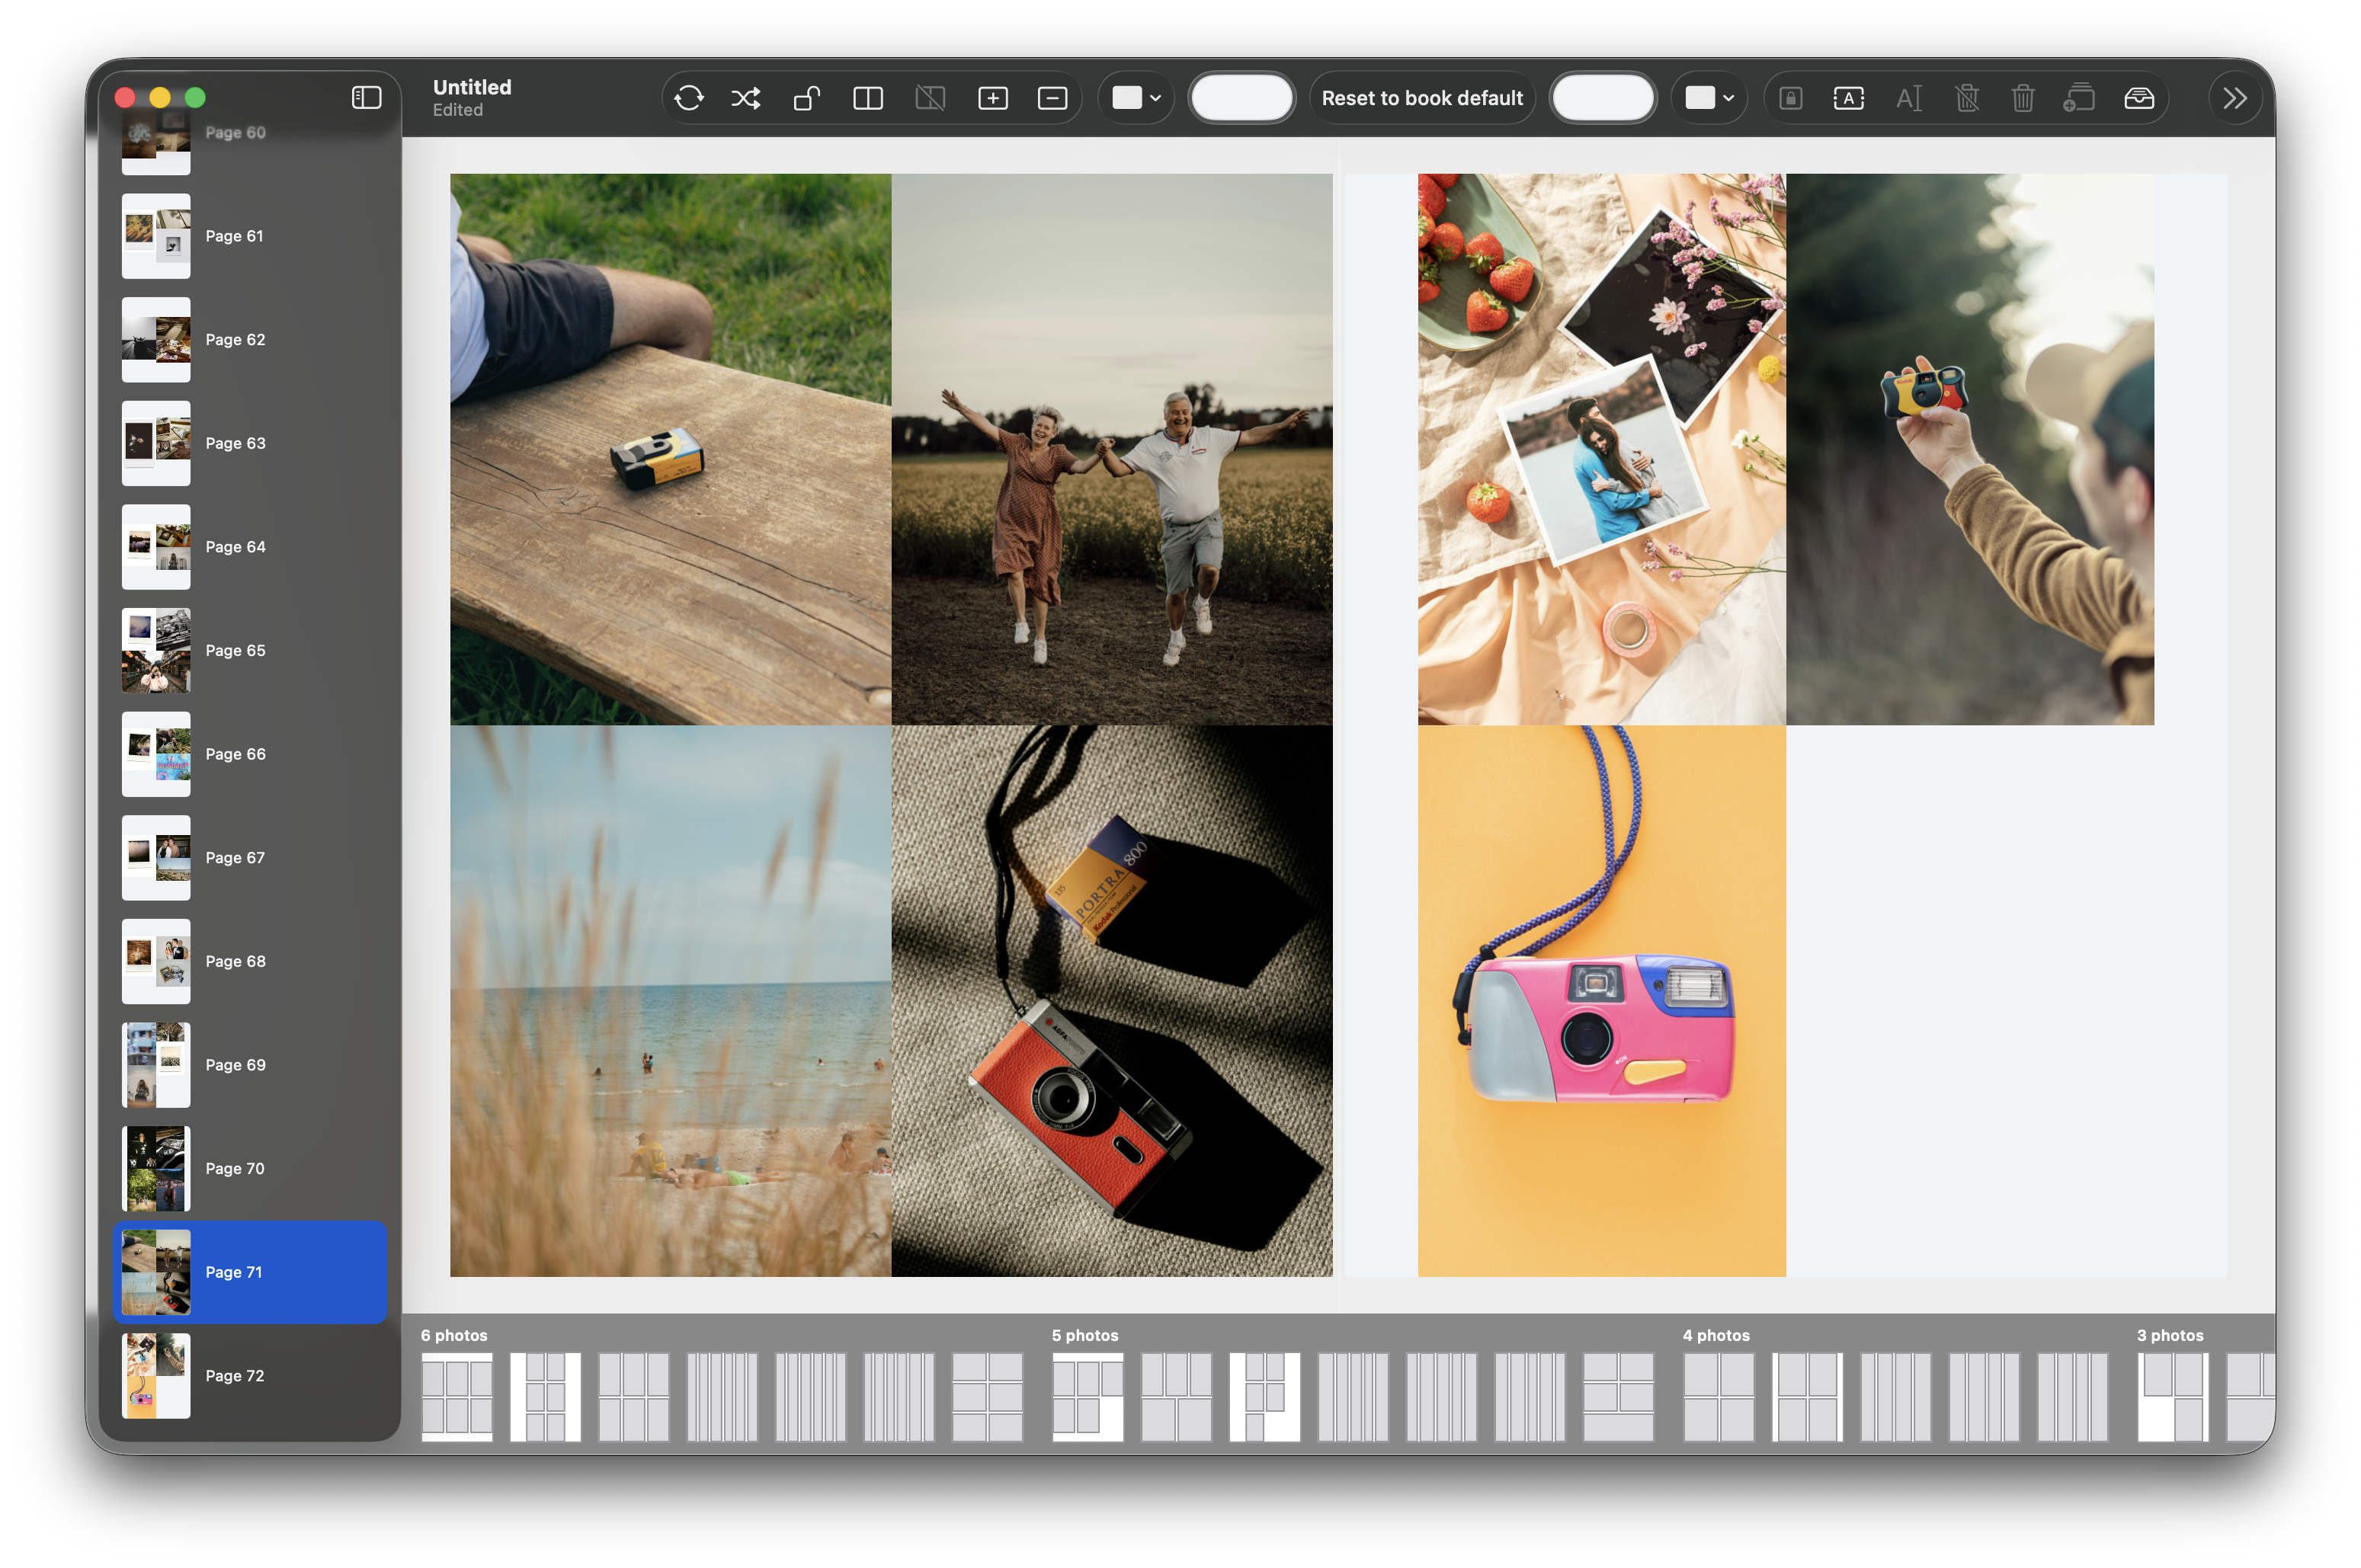Choose second 4 photos layout with white border
Image resolution: width=2361 pixels, height=1568 pixels.
tap(1807, 1397)
